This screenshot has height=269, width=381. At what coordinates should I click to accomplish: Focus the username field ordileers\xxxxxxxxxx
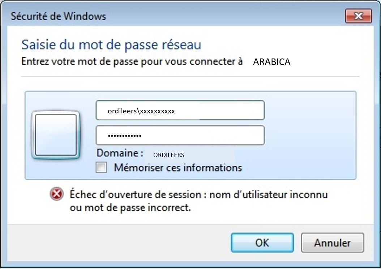click(x=180, y=110)
